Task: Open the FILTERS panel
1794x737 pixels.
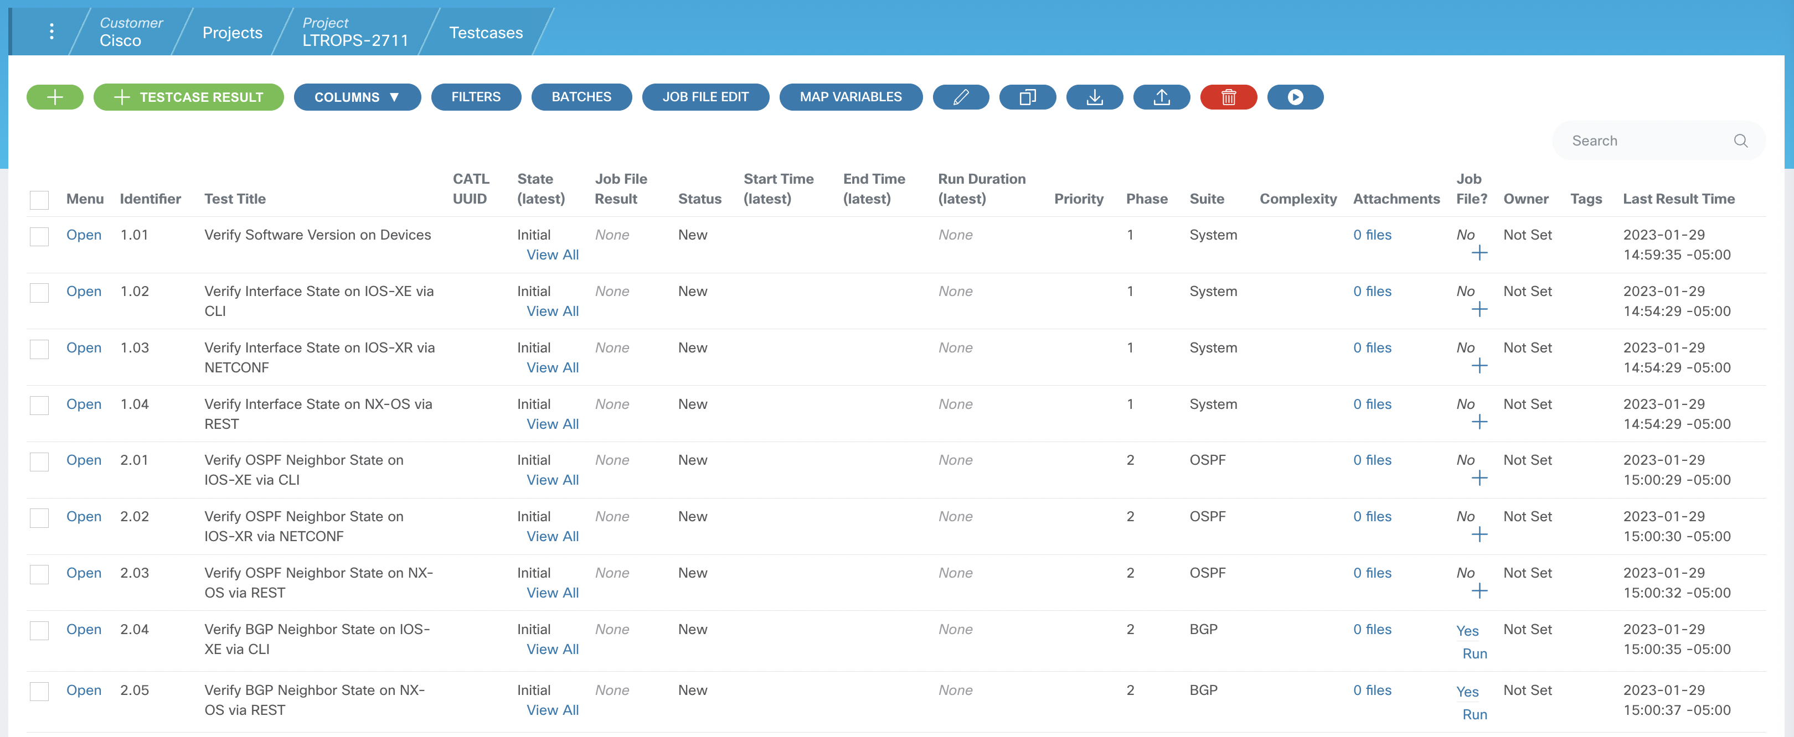Action: coord(476,97)
